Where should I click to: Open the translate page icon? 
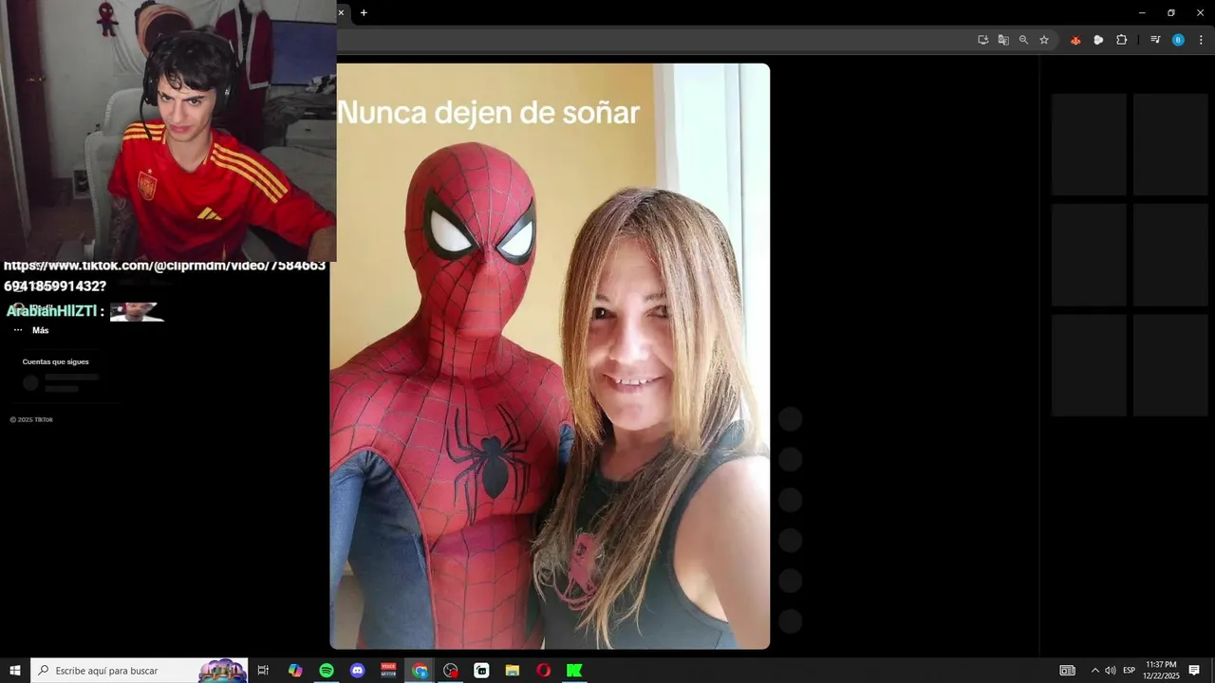pos(1003,40)
